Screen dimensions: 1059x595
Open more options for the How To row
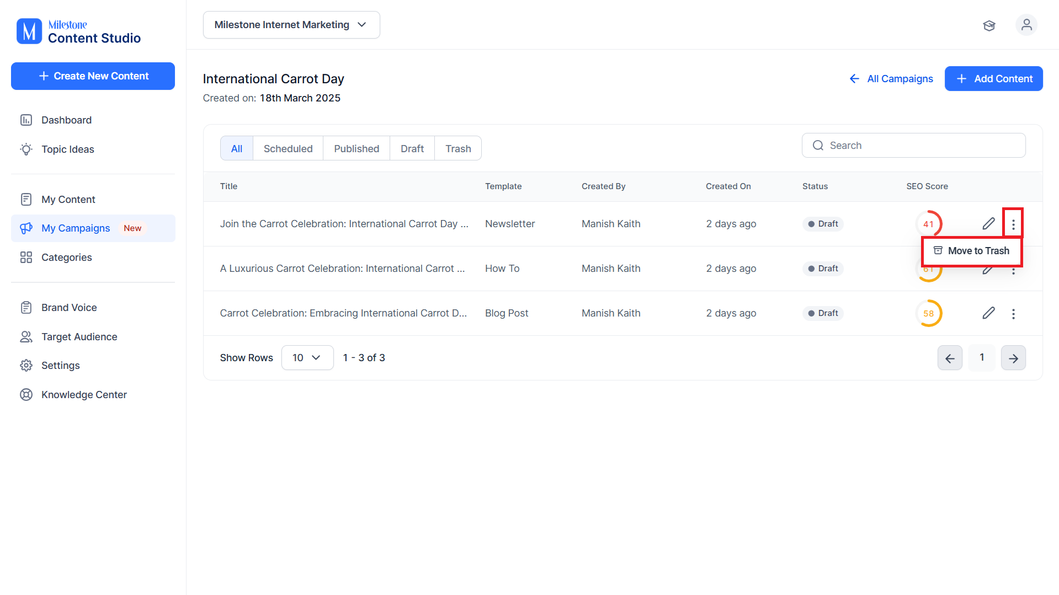coord(1013,271)
